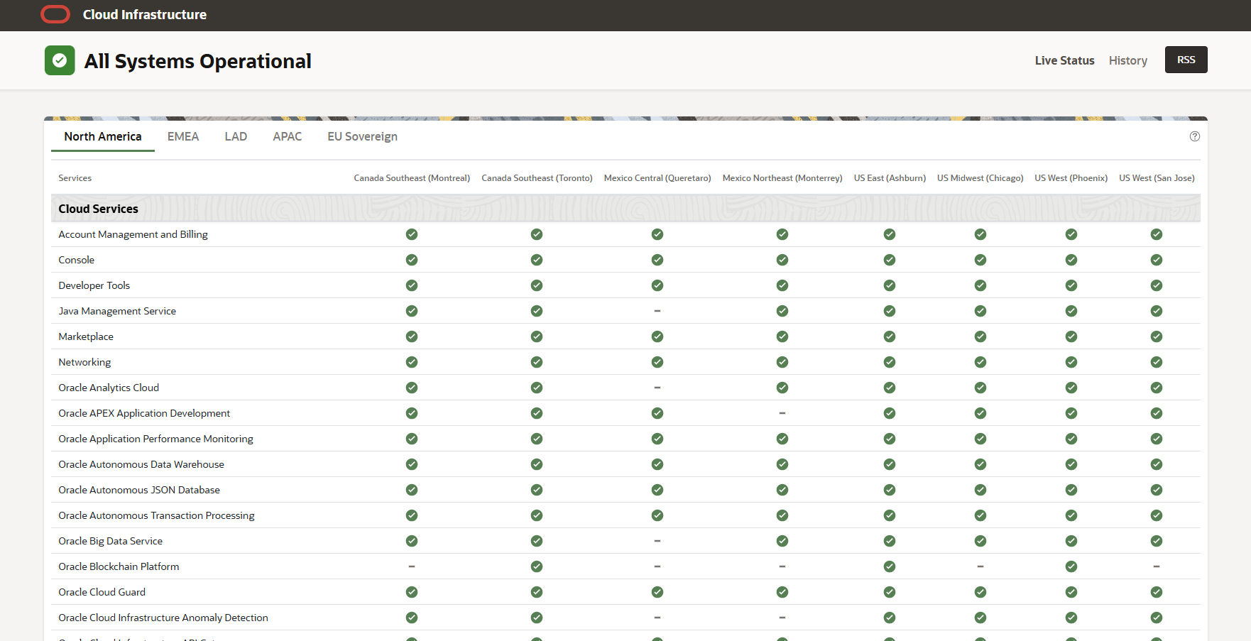Click the US Midwest (Chicago) column header
This screenshot has height=641, width=1251.
point(980,178)
